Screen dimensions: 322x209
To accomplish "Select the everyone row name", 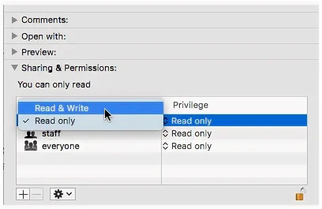I will pos(61,146).
